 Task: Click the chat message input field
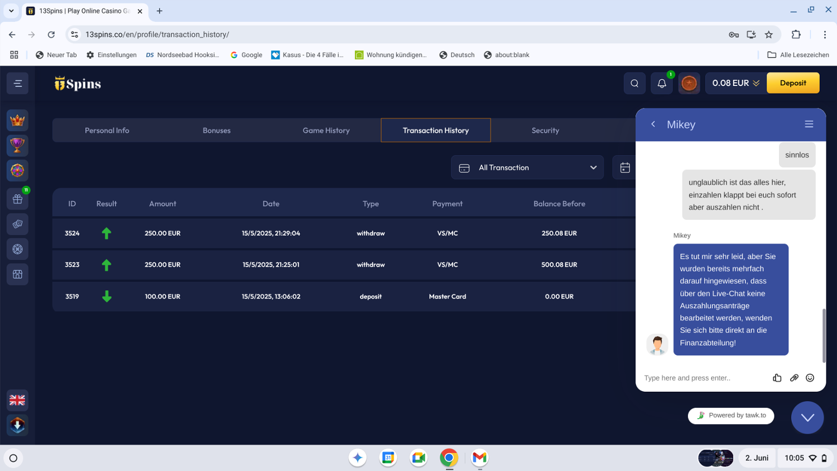[x=703, y=378]
